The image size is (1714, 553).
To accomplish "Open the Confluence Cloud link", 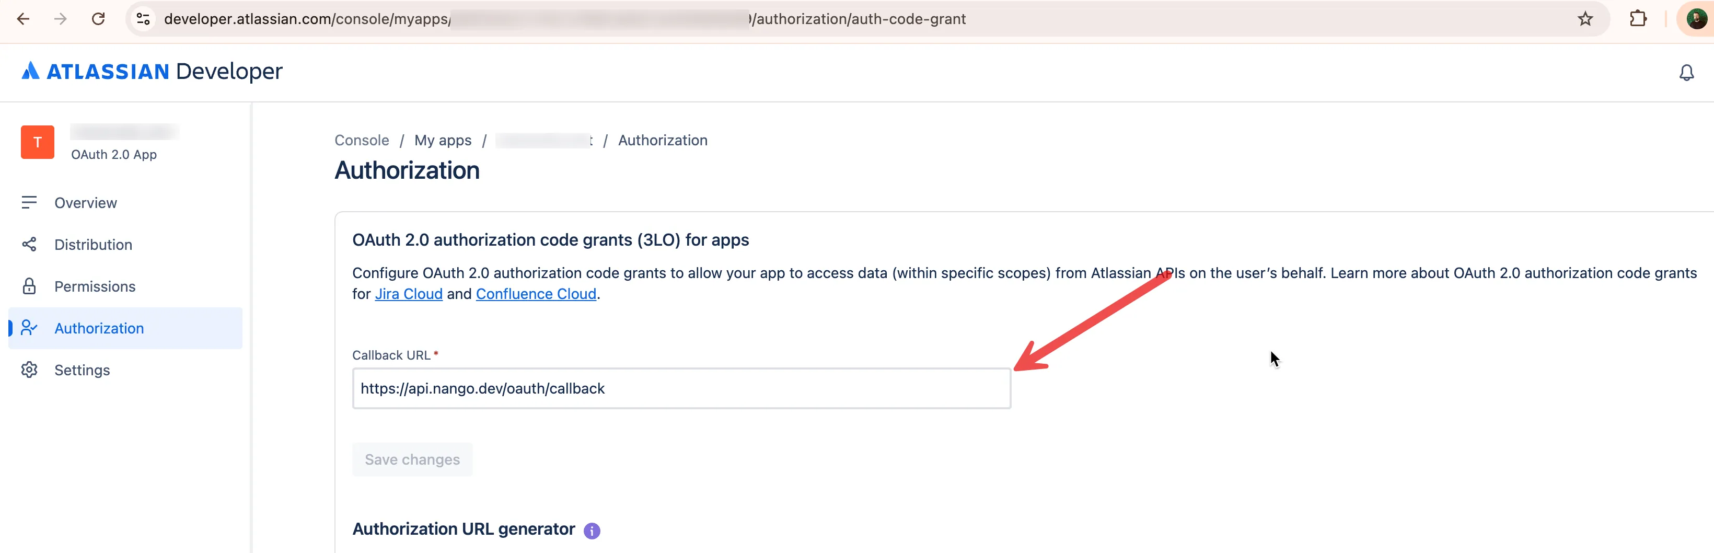I will pos(536,294).
